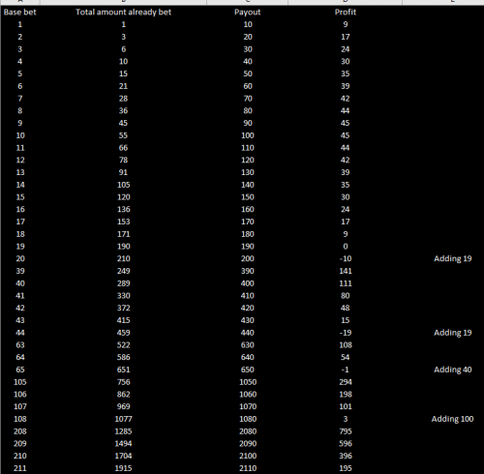Click the payout cell showing 1050
Image resolution: width=484 pixels, height=474 pixels.
[248, 382]
